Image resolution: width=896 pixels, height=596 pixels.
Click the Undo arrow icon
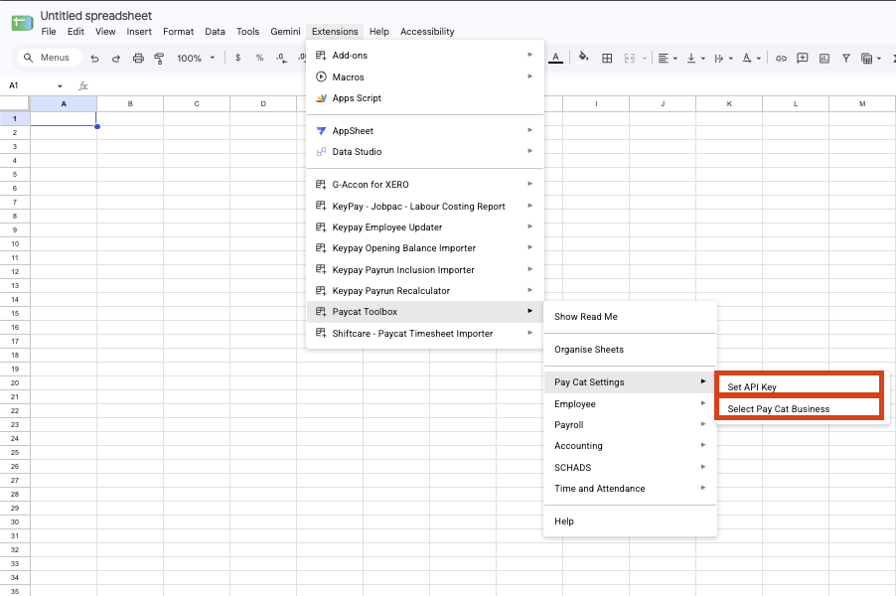[94, 59]
